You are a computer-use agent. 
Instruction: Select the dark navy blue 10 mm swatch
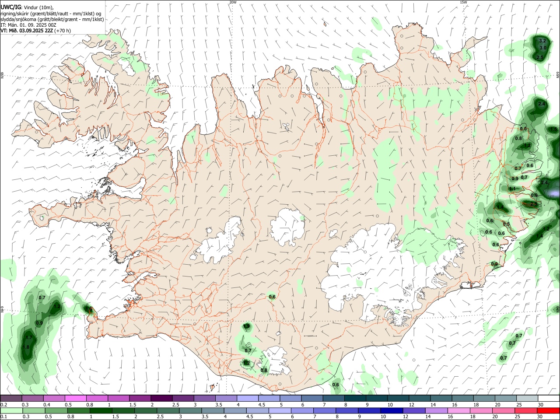391,410
